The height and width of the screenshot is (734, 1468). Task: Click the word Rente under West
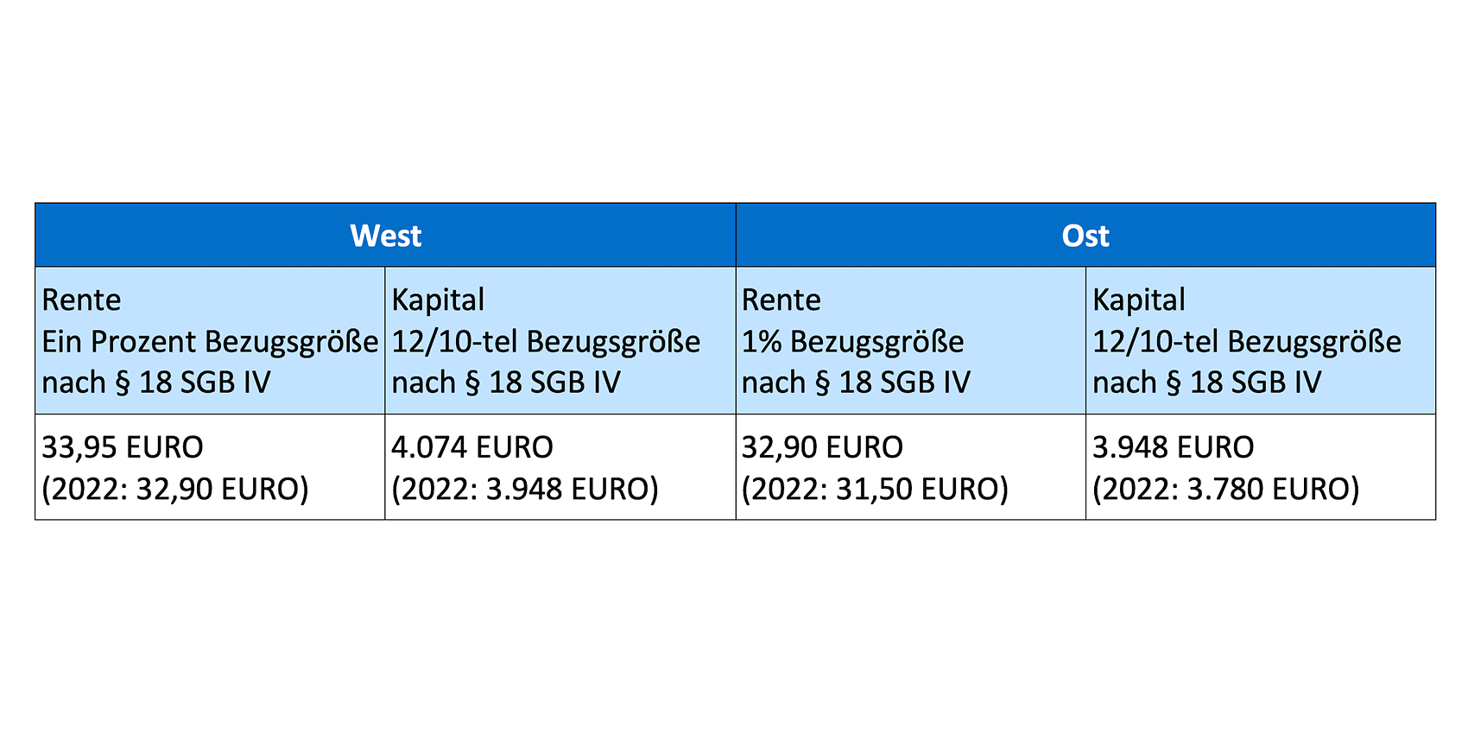(81, 300)
